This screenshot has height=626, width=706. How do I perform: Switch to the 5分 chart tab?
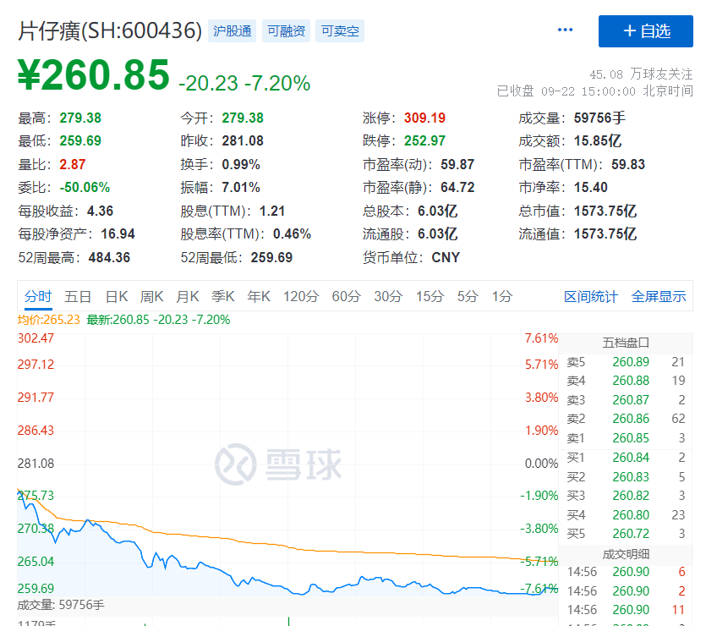(x=468, y=296)
